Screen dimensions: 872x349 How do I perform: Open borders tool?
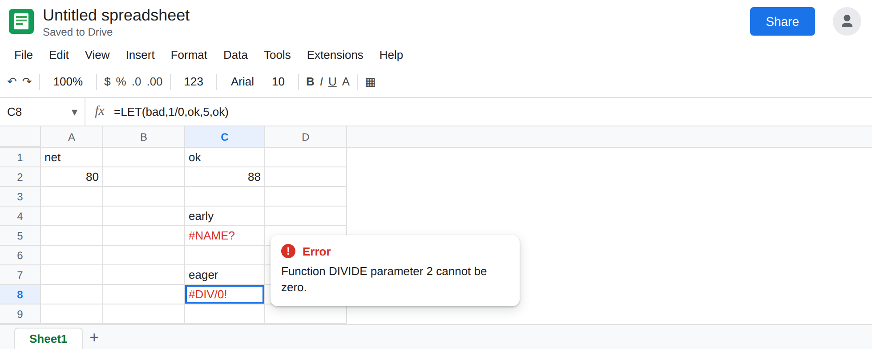click(x=370, y=82)
